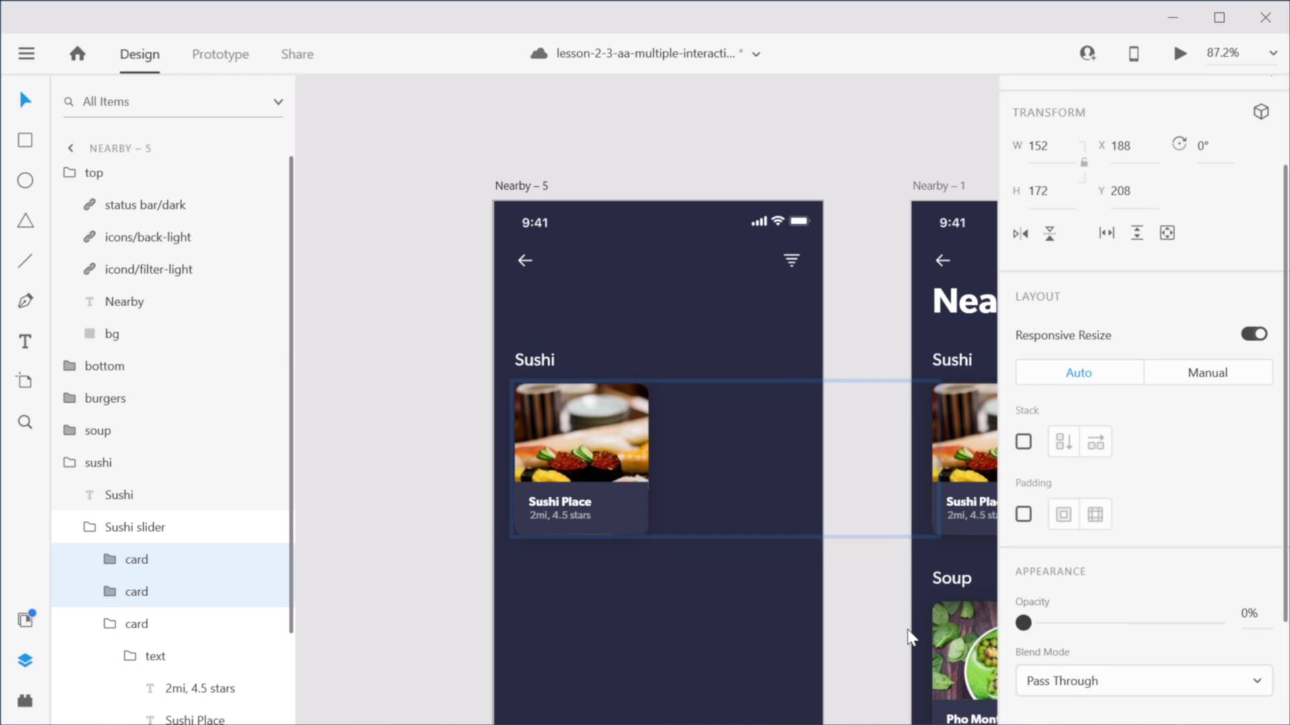Set stack direction to vertical
This screenshot has width=1290, height=725.
[1064, 442]
